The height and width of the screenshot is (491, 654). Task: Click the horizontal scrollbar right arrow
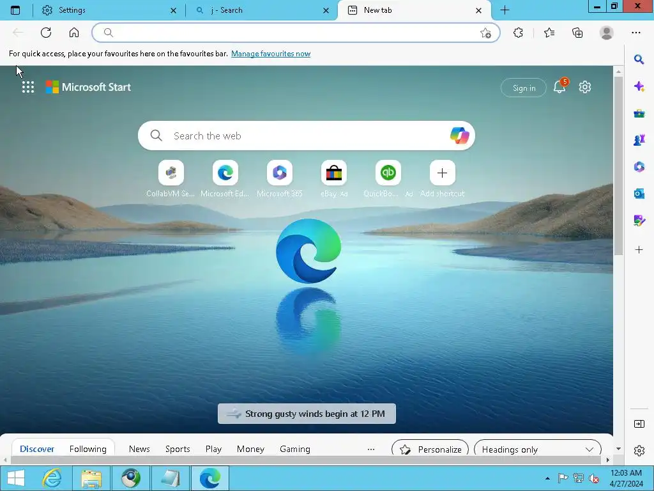point(608,460)
